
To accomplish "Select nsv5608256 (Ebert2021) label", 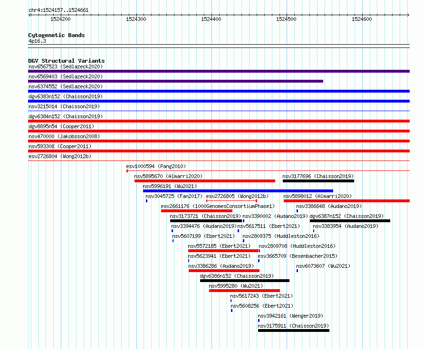I will coord(262,306).
